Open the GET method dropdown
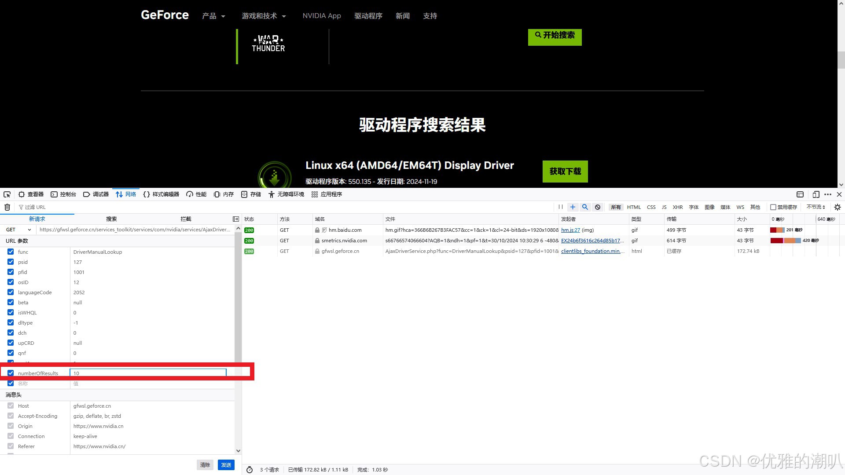The height and width of the screenshot is (475, 845). click(18, 230)
